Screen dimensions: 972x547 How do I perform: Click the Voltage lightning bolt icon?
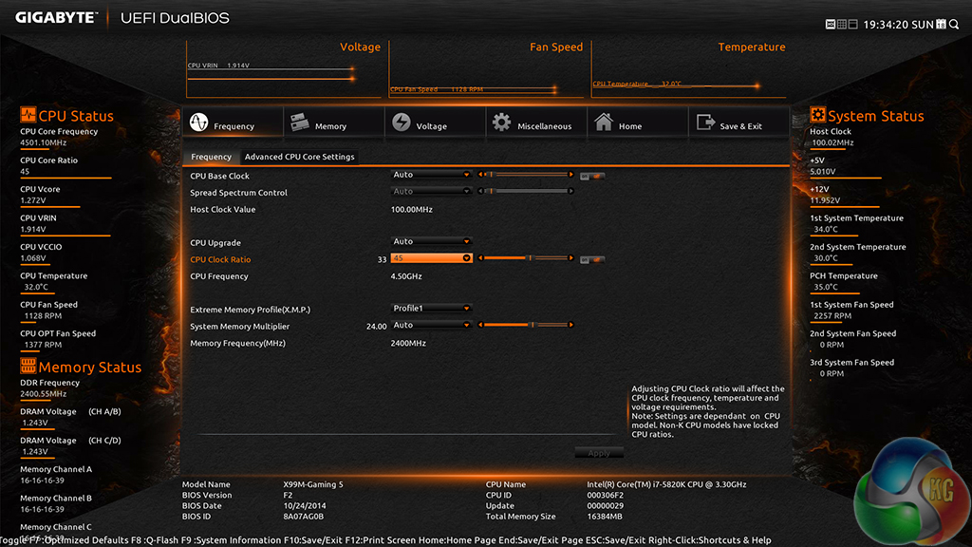pyautogui.click(x=402, y=123)
